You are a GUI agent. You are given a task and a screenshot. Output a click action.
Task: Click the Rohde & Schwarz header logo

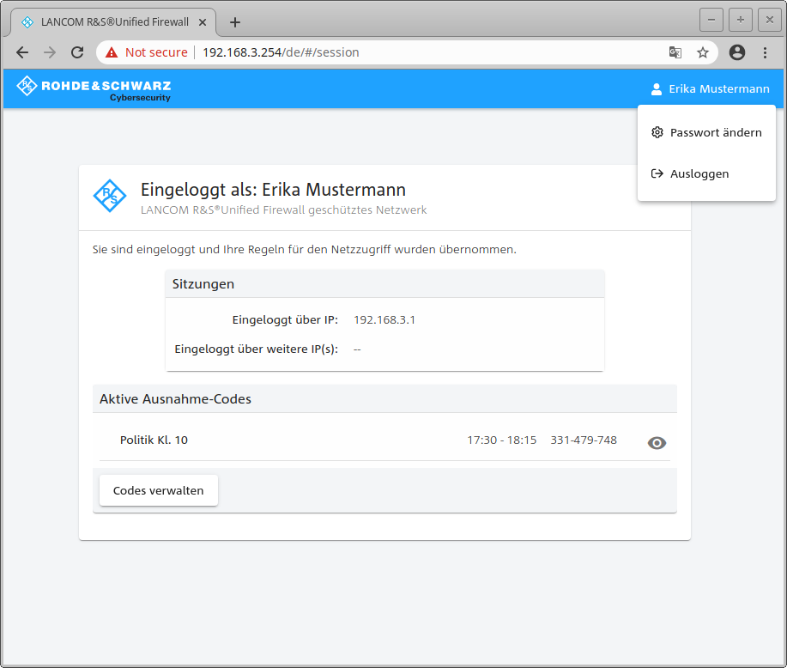click(x=94, y=88)
